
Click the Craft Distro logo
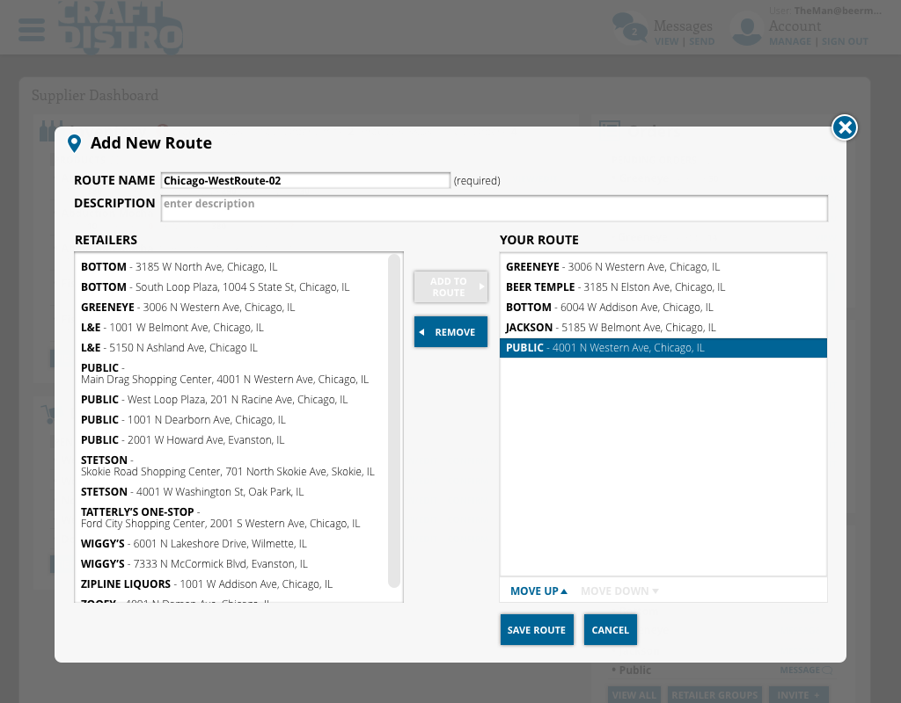pyautogui.click(x=121, y=29)
